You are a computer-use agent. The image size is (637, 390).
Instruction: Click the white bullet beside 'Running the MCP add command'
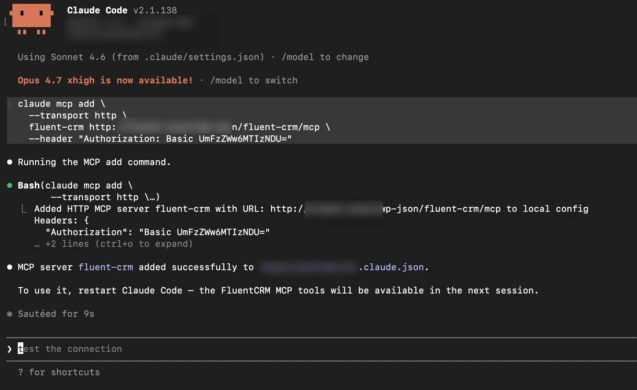(10, 162)
